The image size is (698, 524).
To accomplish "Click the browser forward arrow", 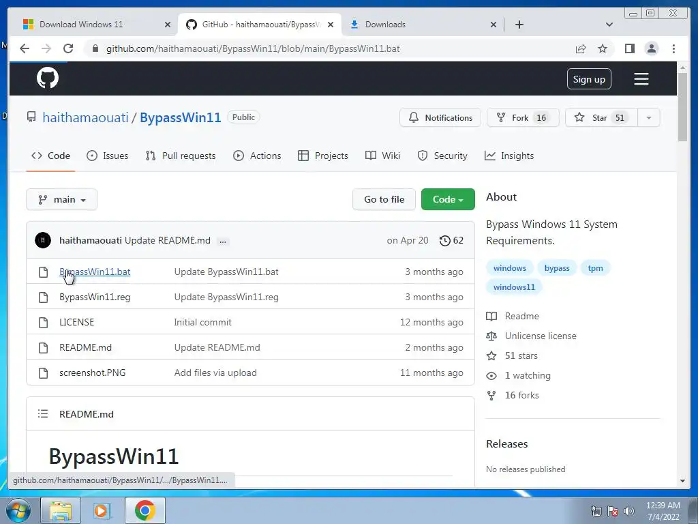I will (x=46, y=48).
